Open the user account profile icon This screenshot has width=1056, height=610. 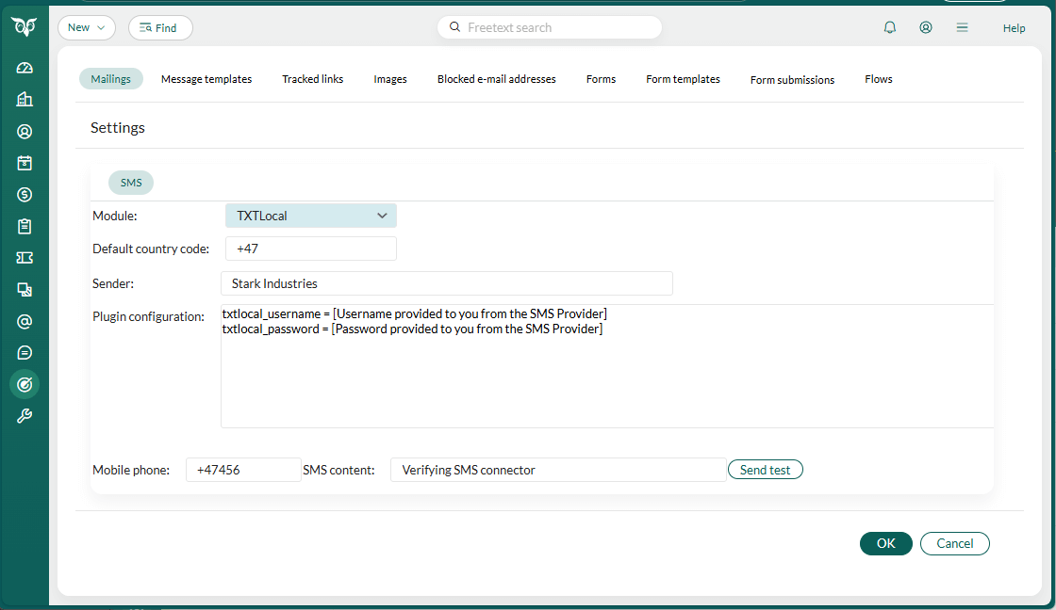point(926,27)
